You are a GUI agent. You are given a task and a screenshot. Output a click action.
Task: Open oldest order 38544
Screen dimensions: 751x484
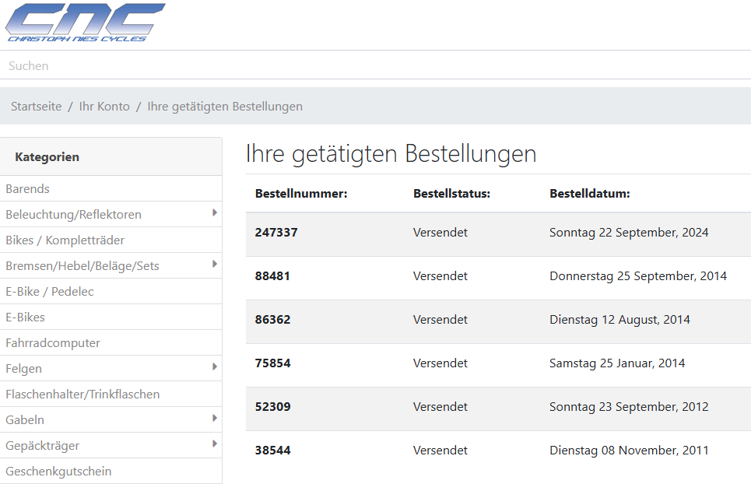(272, 451)
